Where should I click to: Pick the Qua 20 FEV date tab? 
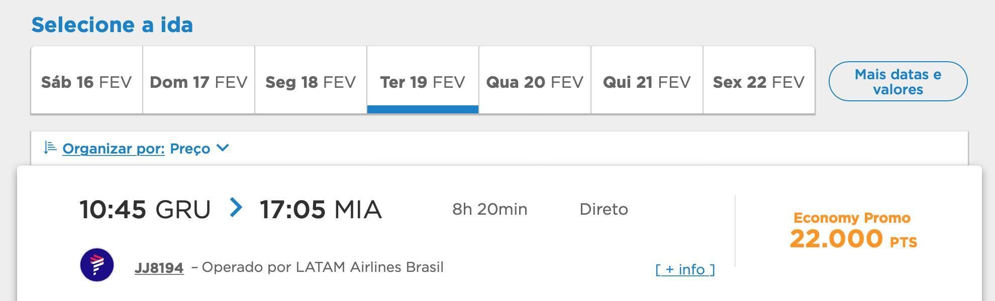point(535,80)
